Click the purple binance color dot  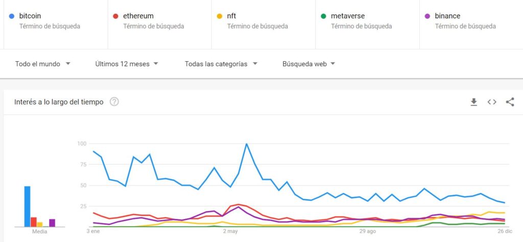[427, 16]
